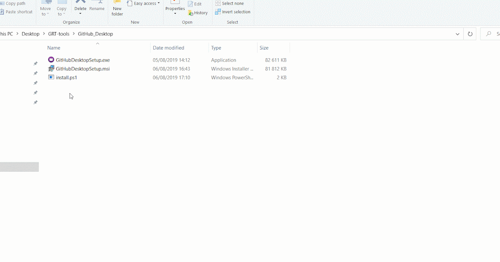The height and width of the screenshot is (262, 500).
Task: Open the Easy access dropdown
Action: click(143, 3)
